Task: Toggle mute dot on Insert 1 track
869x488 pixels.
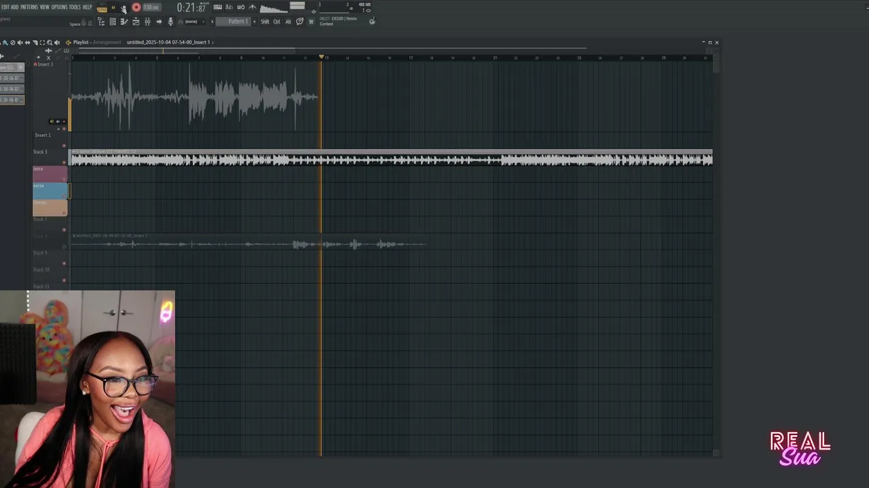Action: [64, 129]
